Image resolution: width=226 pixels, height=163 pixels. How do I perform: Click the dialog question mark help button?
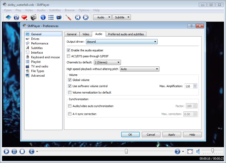[191, 26]
